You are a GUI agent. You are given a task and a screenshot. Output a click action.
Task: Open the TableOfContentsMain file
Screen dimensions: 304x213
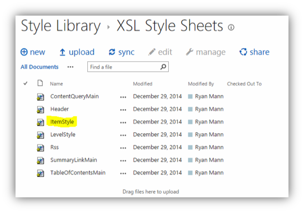(x=78, y=172)
